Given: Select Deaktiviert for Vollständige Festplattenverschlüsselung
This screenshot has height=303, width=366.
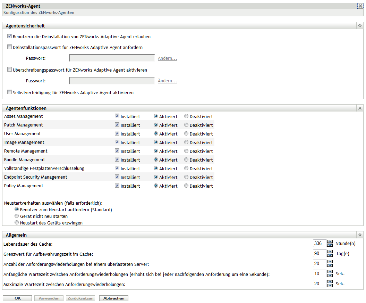Looking at the screenshot, I should (x=186, y=168).
